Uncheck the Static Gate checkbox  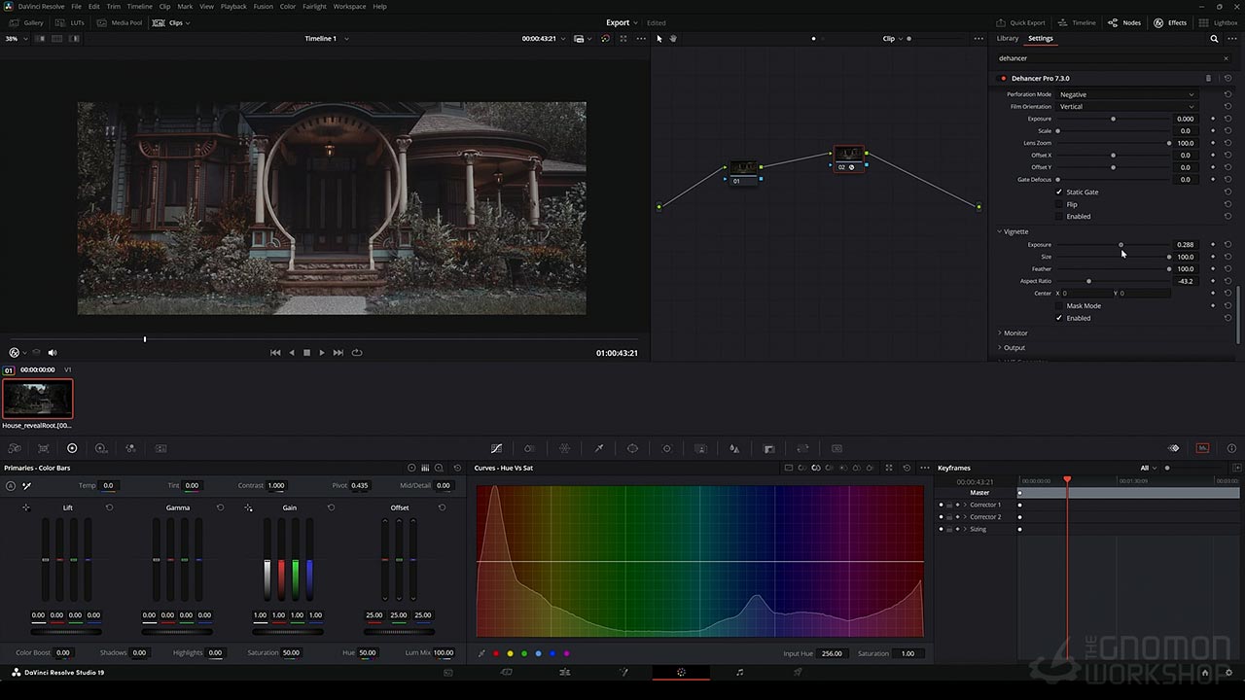point(1059,192)
